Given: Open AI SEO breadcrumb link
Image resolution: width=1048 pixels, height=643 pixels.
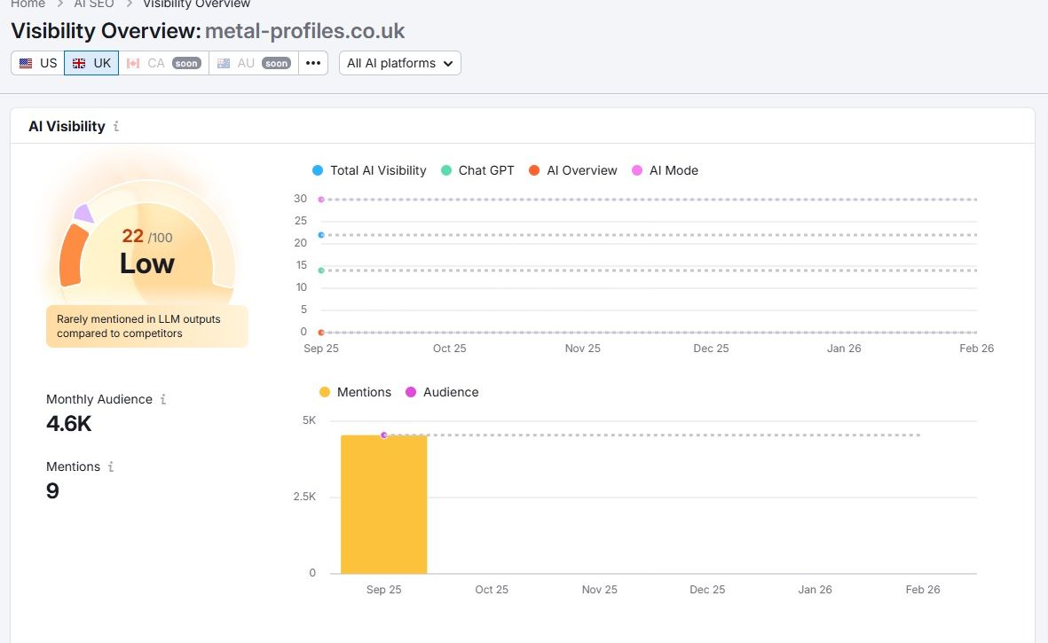Looking at the screenshot, I should pyautogui.click(x=94, y=4).
